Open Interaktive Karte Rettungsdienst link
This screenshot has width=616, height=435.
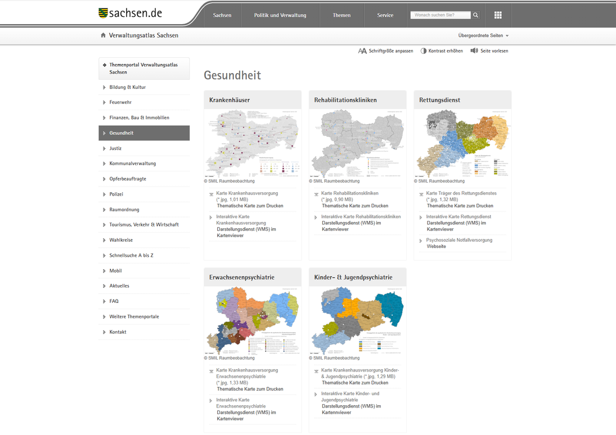[x=460, y=216]
